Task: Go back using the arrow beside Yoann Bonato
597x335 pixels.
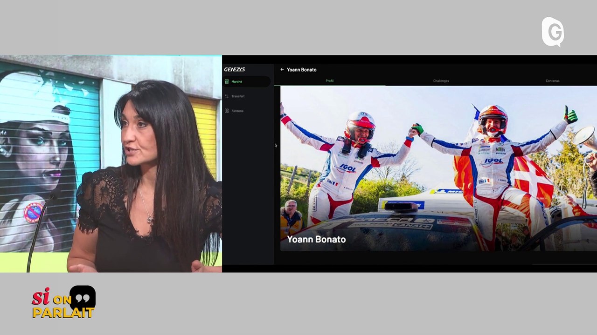Action: point(282,69)
